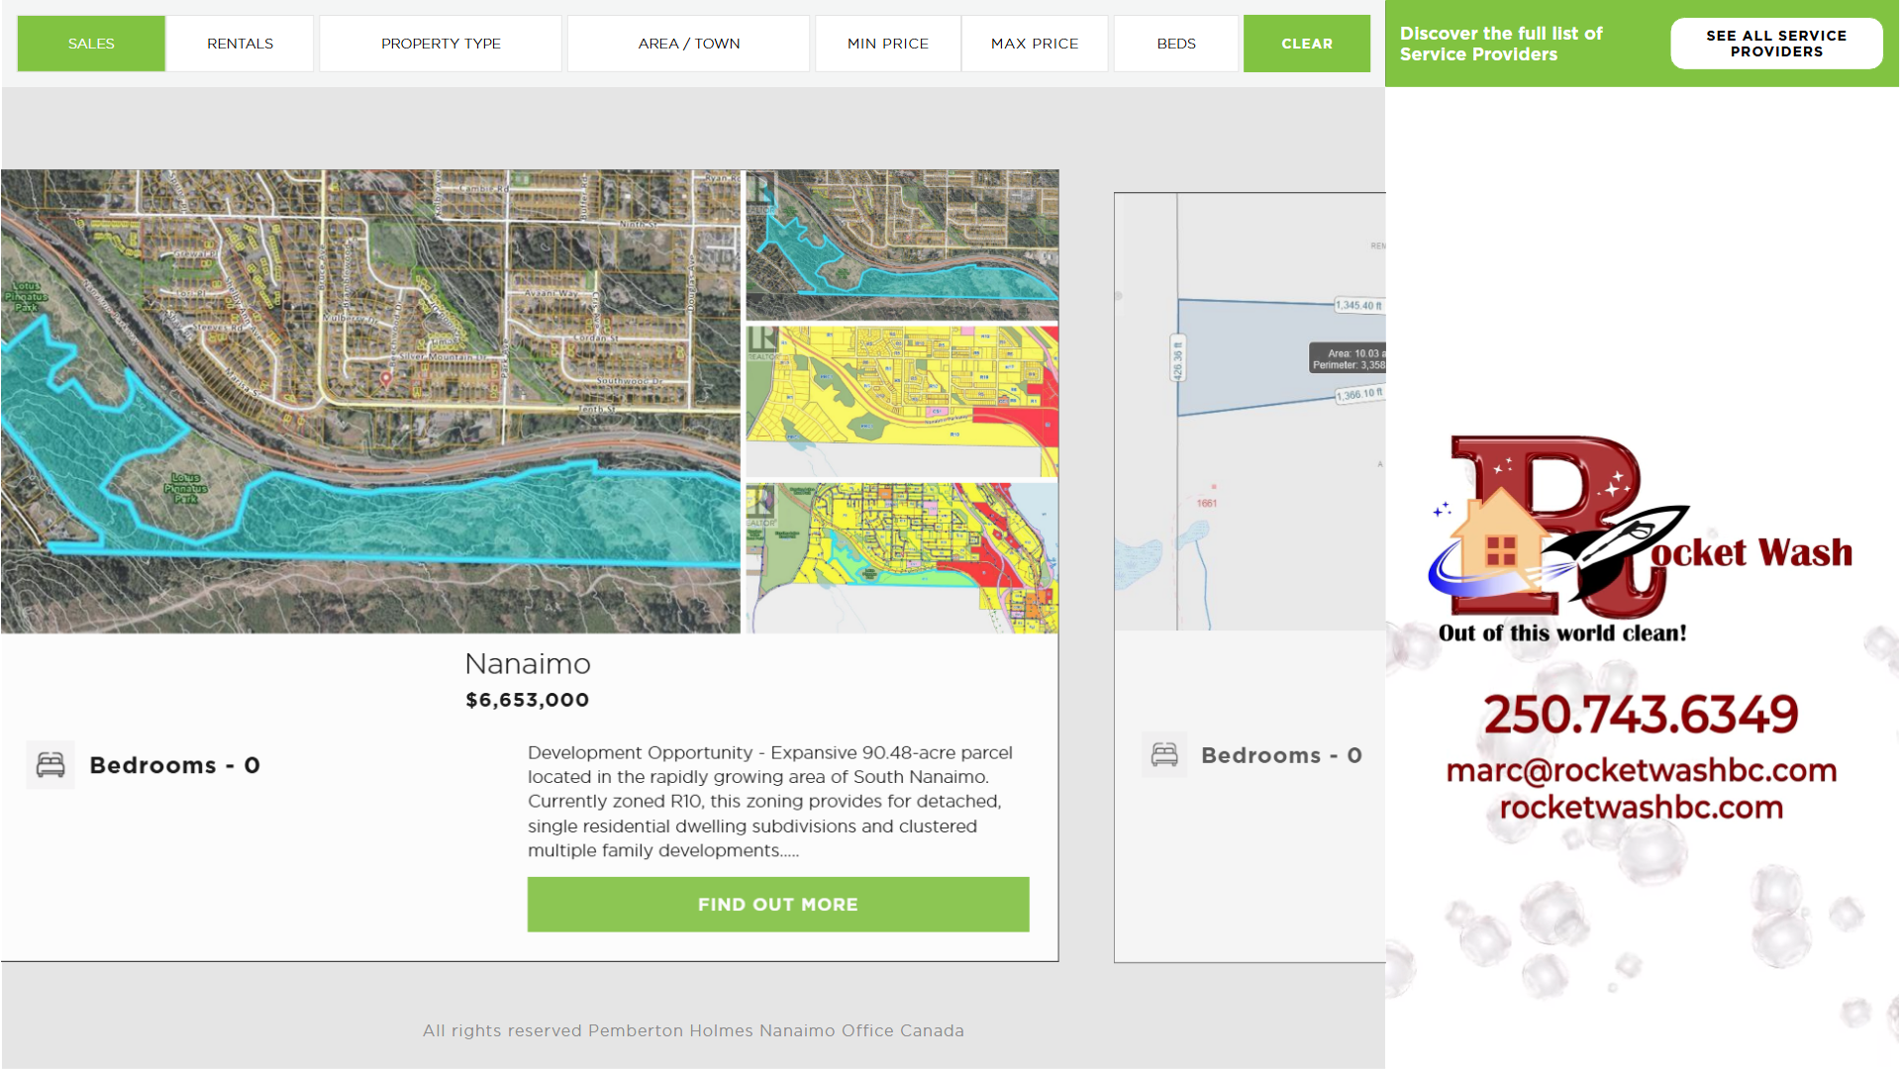Click the Nanaimo listing title
This screenshot has height=1069, width=1901.
pos(528,663)
